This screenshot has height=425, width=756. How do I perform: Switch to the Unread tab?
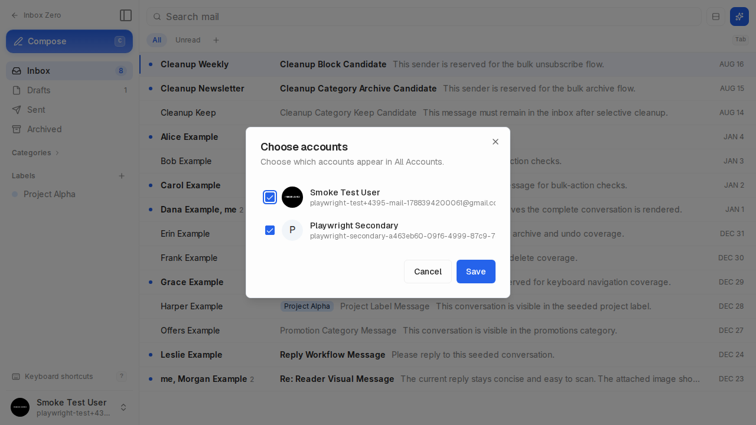point(188,40)
